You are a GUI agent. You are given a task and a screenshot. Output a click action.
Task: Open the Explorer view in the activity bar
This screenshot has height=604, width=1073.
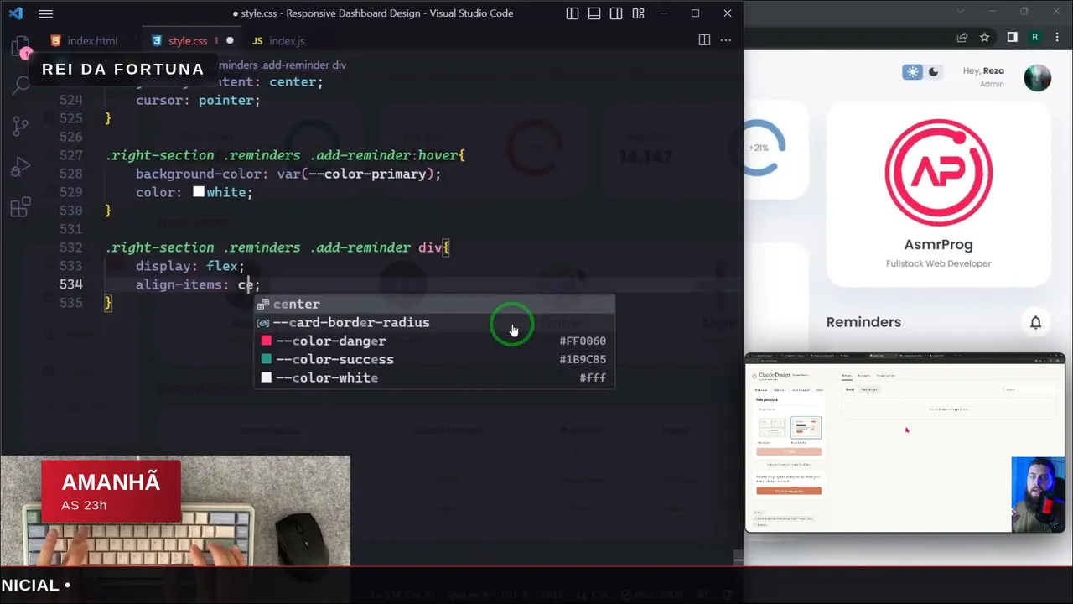(x=21, y=46)
